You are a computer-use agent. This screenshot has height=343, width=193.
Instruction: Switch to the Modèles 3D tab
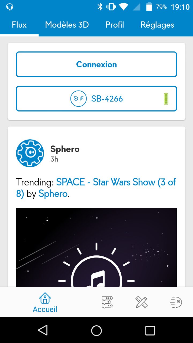(67, 25)
